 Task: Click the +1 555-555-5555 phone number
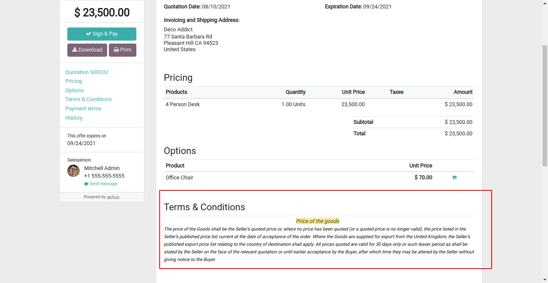point(104,176)
